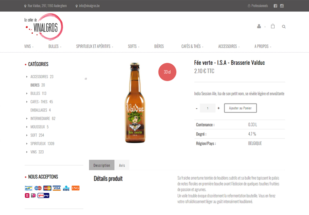Click the info@vinalgros.be email link
The height and width of the screenshot is (215, 309).
[89, 6]
